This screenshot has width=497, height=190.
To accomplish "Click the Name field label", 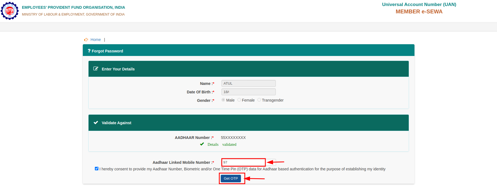I will click(x=207, y=84).
